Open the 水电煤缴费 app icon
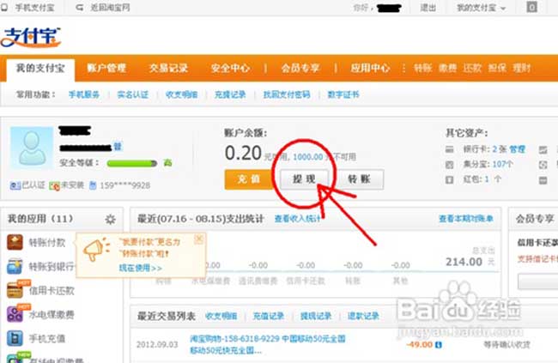This screenshot has width=558, height=363. tap(15, 314)
